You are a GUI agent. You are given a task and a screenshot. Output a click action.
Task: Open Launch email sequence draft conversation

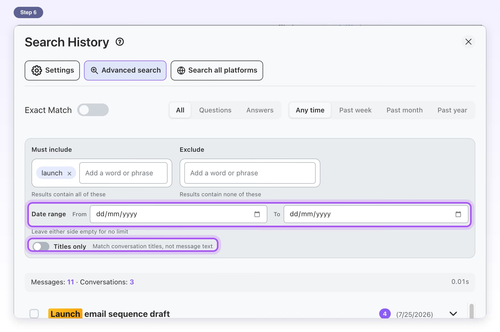coord(109,314)
